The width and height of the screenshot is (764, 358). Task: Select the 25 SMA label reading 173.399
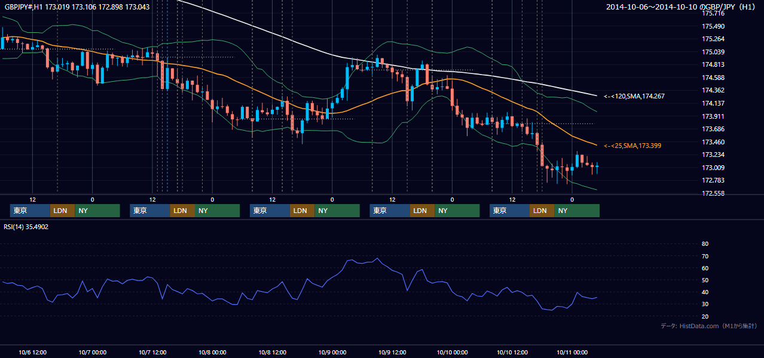[x=632, y=146]
